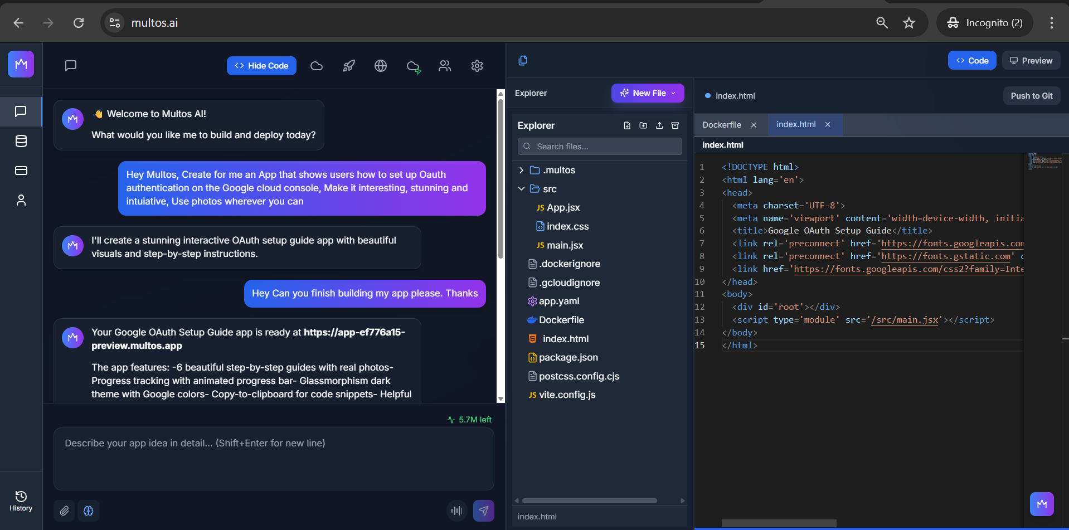Click the browser reload icon
Image resolution: width=1069 pixels, height=530 pixels.
tap(79, 23)
